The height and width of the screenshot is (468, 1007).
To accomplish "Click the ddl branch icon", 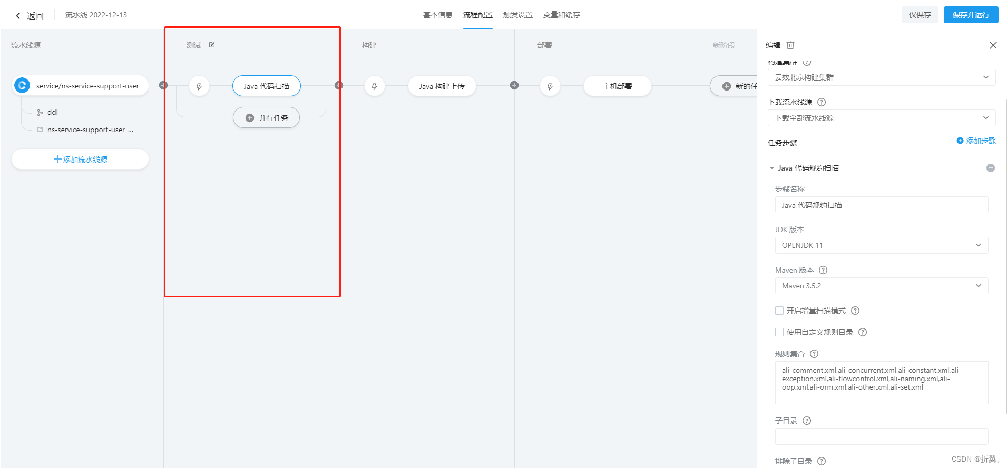I will click(40, 112).
